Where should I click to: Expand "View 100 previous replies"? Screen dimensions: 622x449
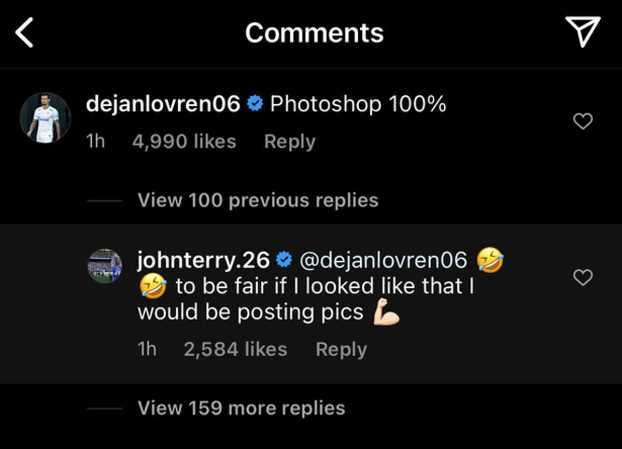(x=258, y=200)
